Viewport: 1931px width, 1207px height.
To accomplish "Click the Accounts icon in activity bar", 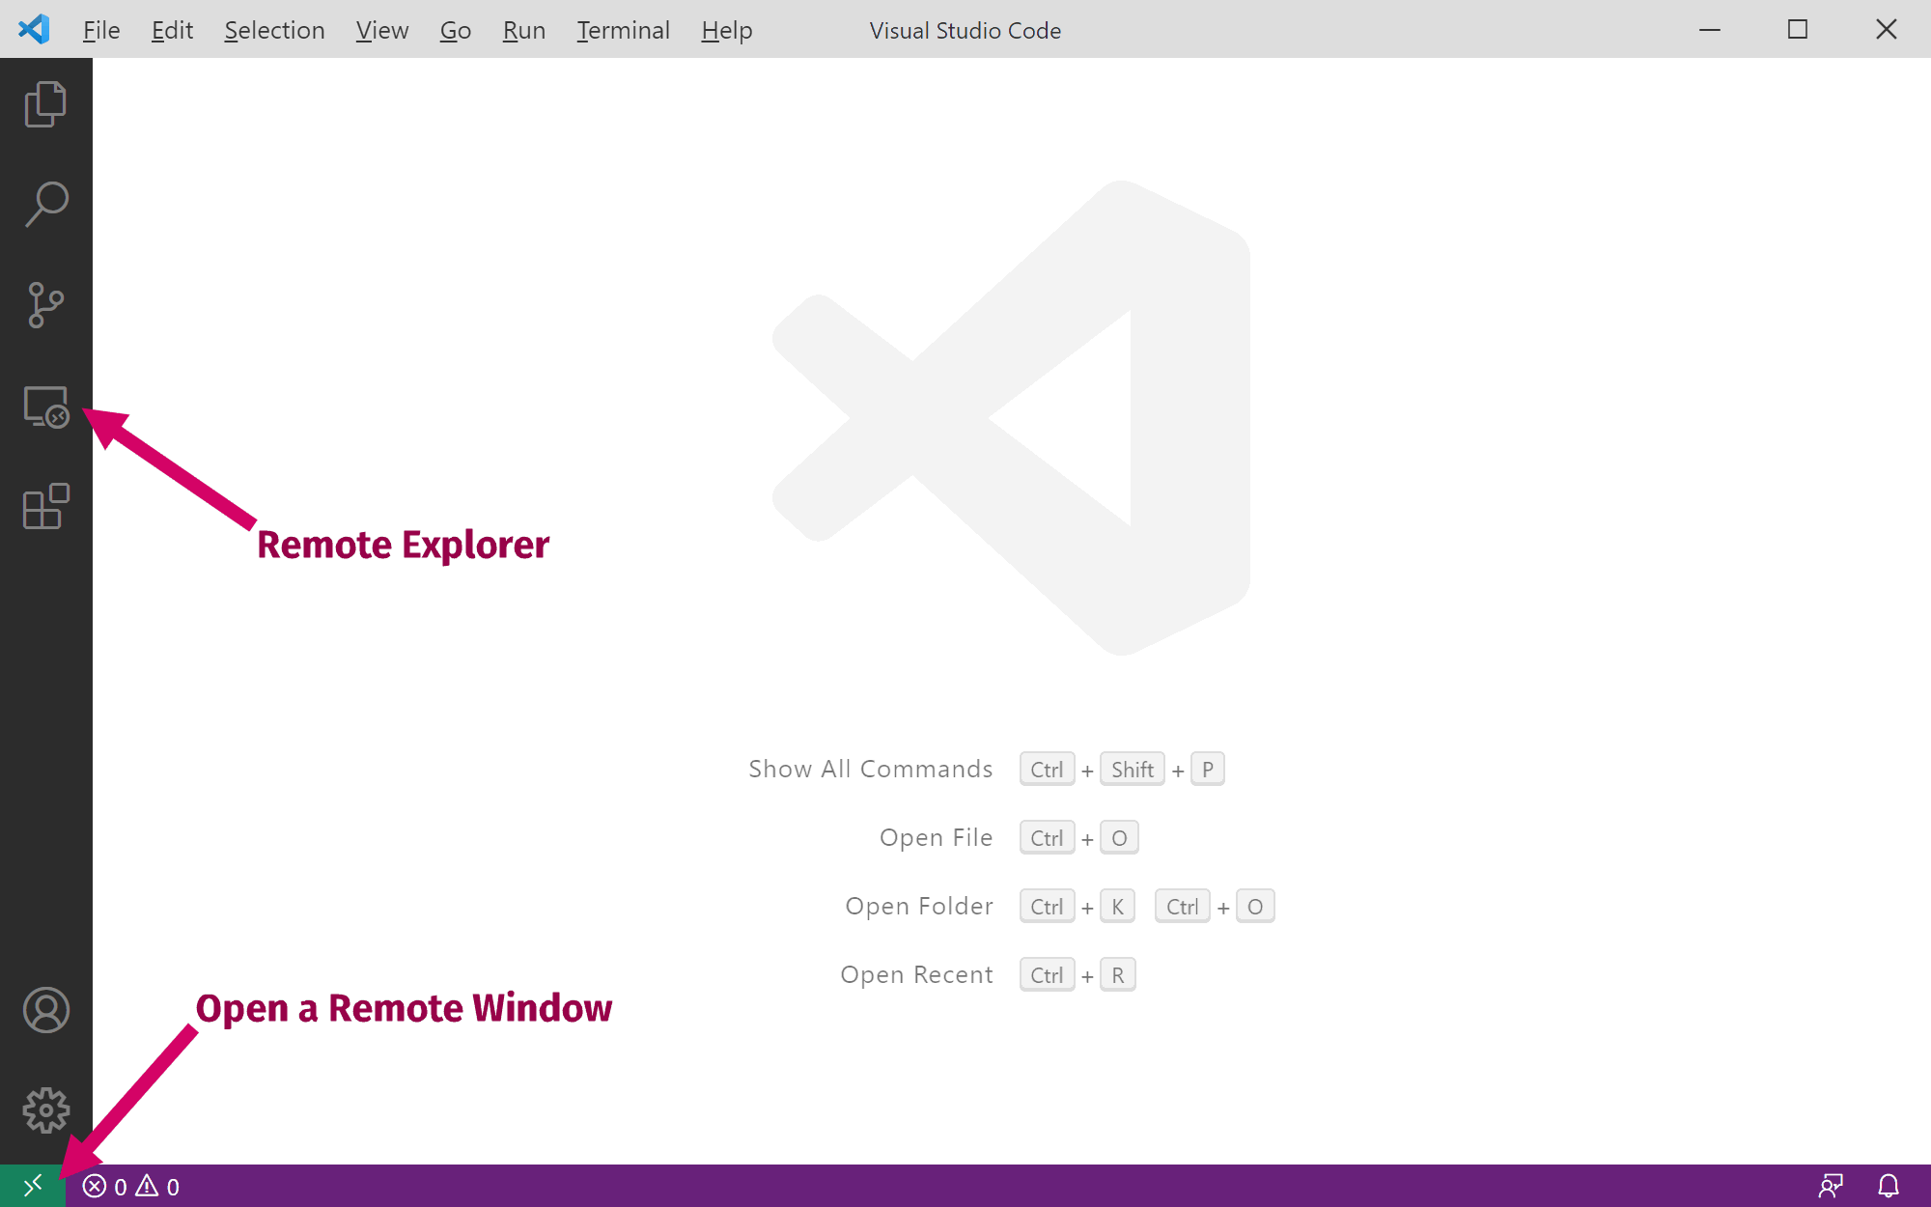I will tap(45, 1010).
